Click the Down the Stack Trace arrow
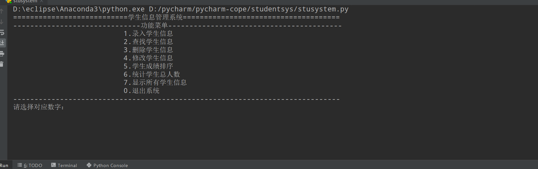 click(2, 22)
